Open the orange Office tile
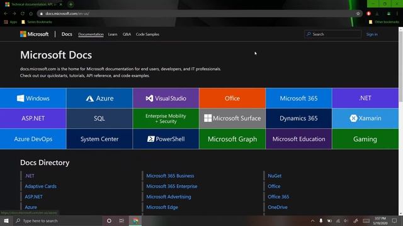403x226 pixels. (x=232, y=98)
